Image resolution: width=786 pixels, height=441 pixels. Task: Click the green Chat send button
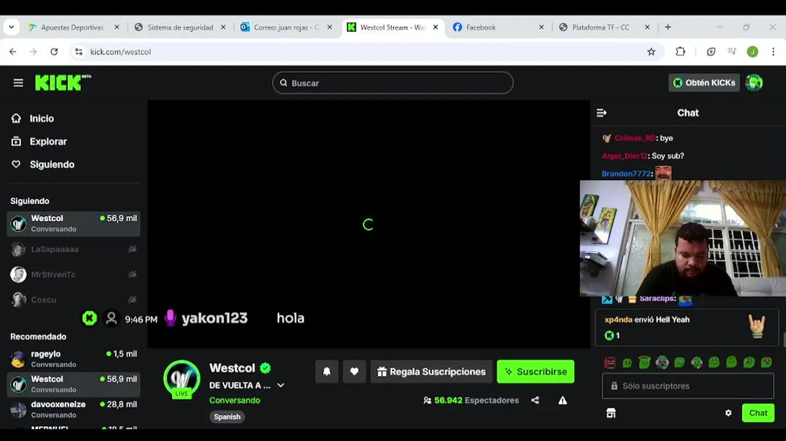pos(758,413)
